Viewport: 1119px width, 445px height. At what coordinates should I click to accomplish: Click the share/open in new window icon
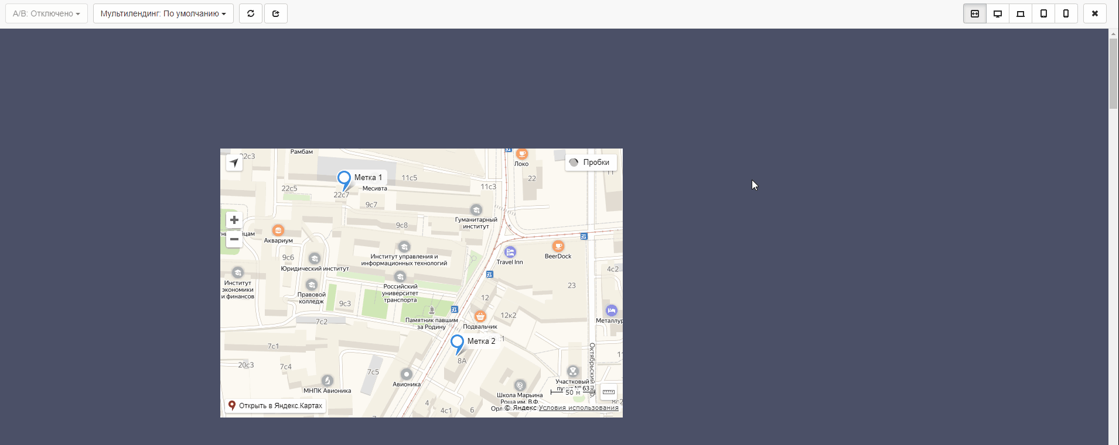coord(276,13)
